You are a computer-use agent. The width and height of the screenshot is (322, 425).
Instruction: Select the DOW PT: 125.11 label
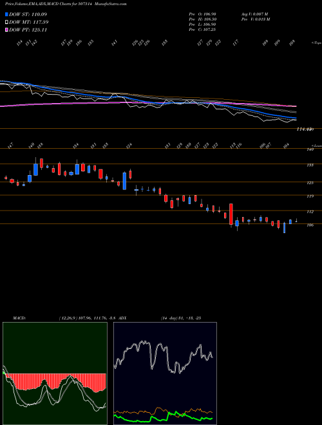click(28, 30)
